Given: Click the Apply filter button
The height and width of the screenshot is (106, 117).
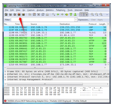Looking at the screenshot, I should tap(100, 20).
